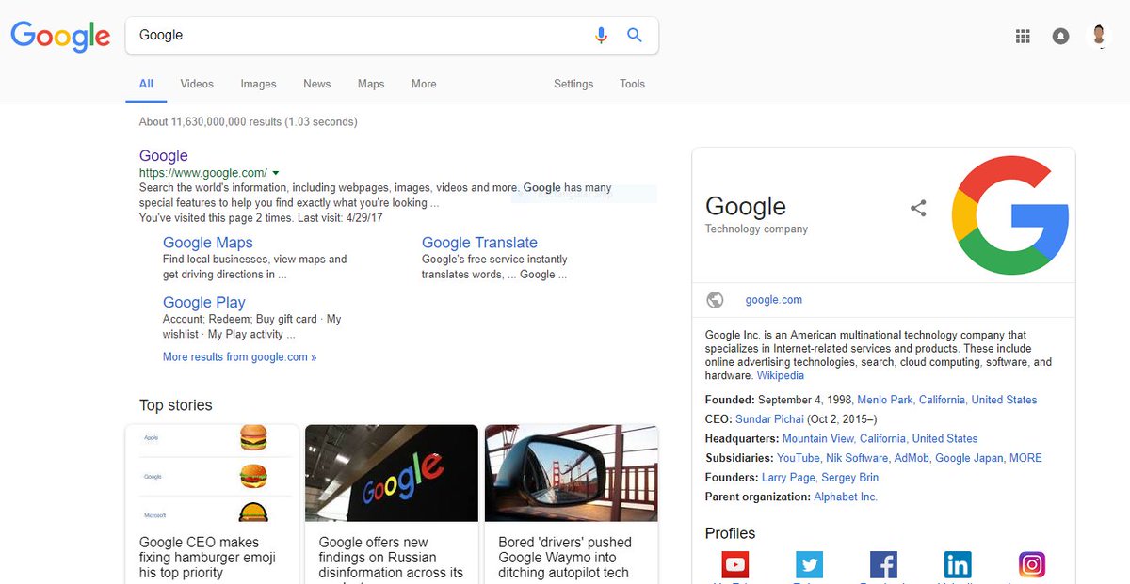The image size is (1130, 584).
Task: Open the Alphabet Inc. parent organization link
Action: coord(846,497)
